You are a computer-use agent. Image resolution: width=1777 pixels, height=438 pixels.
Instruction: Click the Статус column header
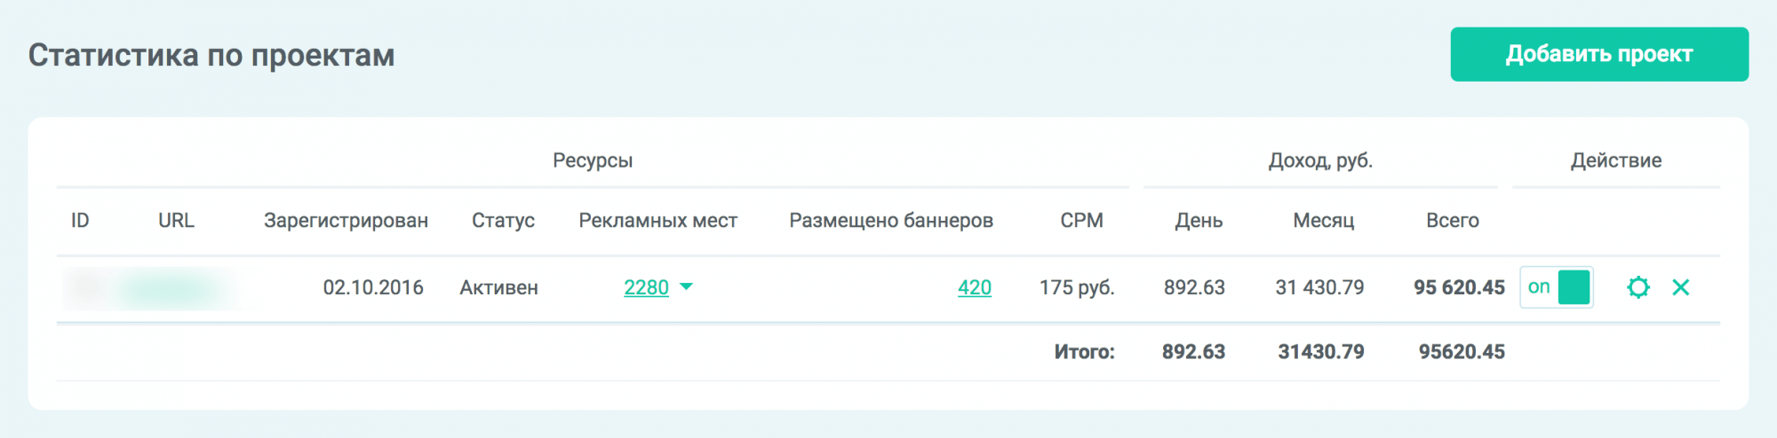pyautogui.click(x=503, y=221)
